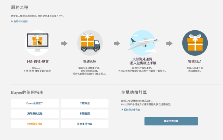Click the delivery truck warehouse icon

point(90,43)
